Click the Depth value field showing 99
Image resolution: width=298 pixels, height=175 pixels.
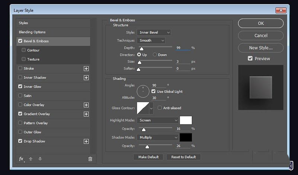click(183, 48)
